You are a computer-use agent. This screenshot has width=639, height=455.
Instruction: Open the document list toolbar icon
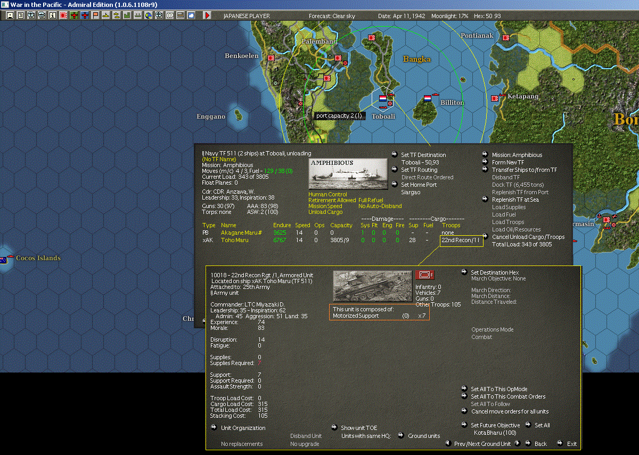click(x=20, y=15)
